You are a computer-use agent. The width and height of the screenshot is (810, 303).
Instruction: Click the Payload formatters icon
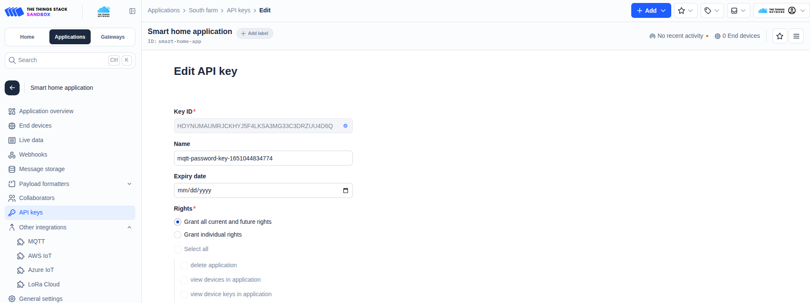coord(12,184)
